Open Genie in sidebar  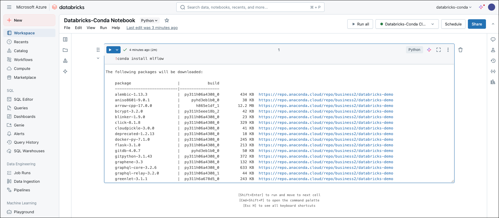pos(29,125)
